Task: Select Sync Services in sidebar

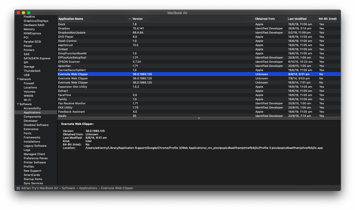Action: [x=33, y=183]
